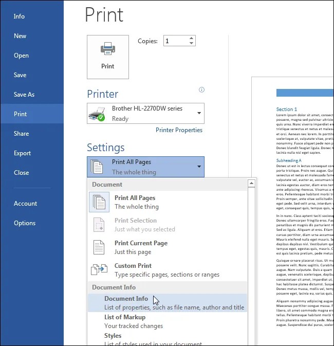Select 'List of Markup' entry
Image resolution: width=334 pixels, height=346 pixels.
[x=168, y=321]
